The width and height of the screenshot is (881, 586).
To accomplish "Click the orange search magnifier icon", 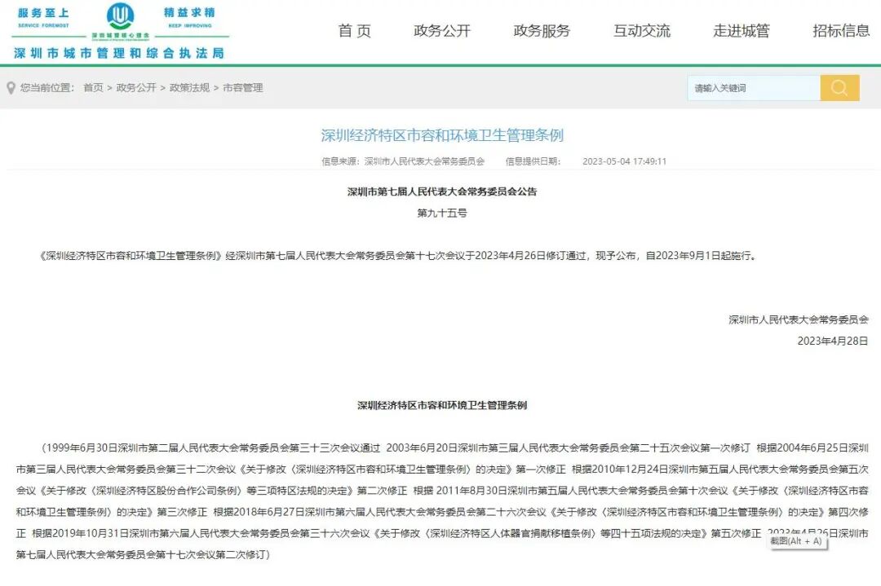I will [839, 87].
